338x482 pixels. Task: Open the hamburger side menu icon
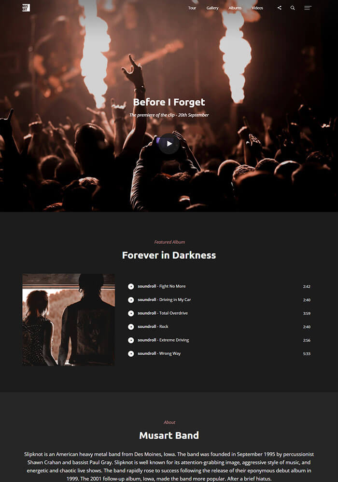pos(308,8)
